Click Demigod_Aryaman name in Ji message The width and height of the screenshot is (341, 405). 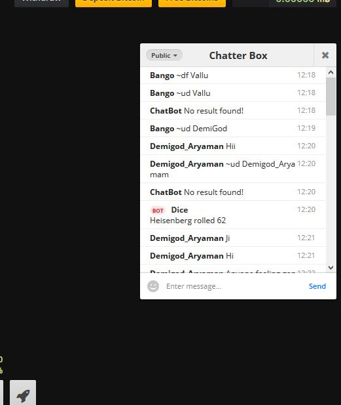pyautogui.click(x=187, y=238)
